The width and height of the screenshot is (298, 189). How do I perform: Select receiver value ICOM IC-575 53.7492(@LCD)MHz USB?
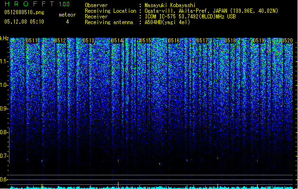coord(190,17)
